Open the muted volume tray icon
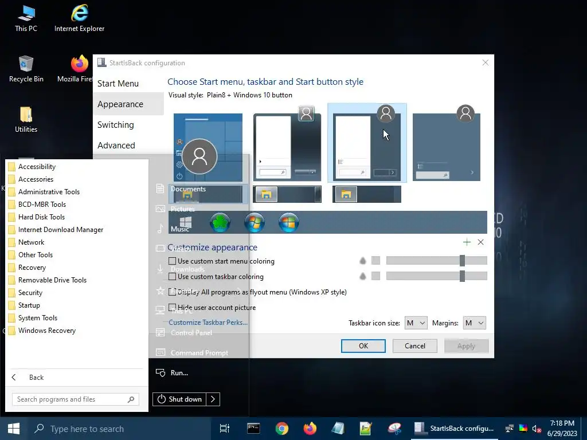587x440 pixels. click(x=537, y=429)
